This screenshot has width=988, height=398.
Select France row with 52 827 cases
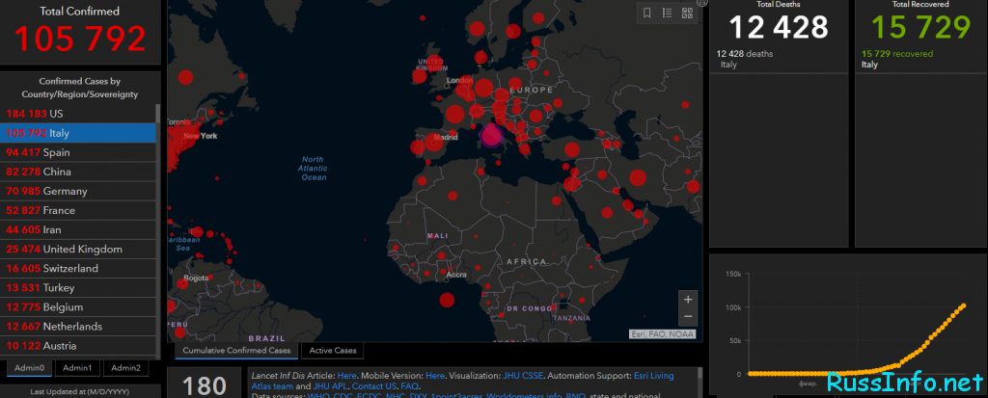(x=78, y=210)
